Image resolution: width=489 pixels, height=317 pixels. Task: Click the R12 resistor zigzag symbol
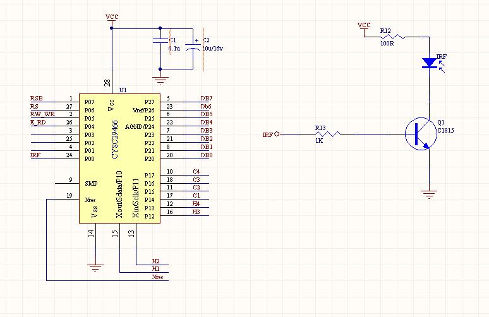(x=393, y=37)
